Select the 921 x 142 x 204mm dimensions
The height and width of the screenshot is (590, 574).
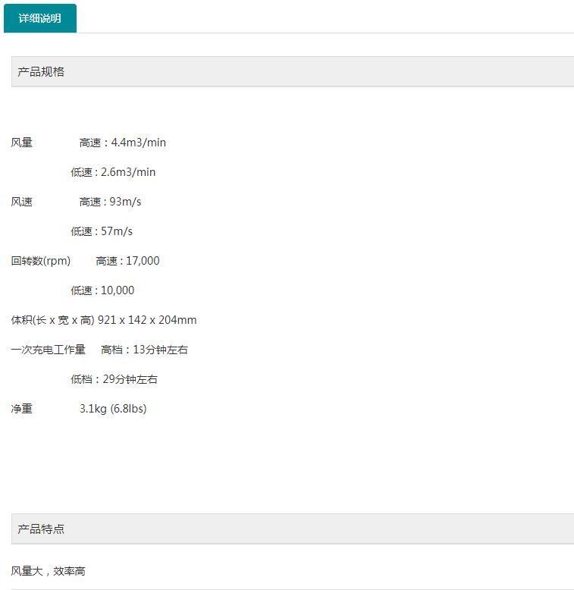[x=147, y=320]
